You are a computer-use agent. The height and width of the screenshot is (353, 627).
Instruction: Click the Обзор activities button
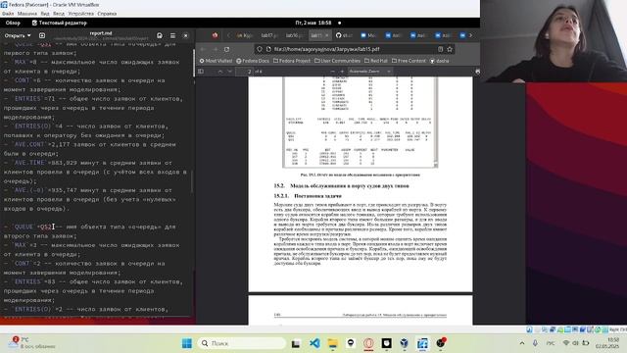[13, 23]
